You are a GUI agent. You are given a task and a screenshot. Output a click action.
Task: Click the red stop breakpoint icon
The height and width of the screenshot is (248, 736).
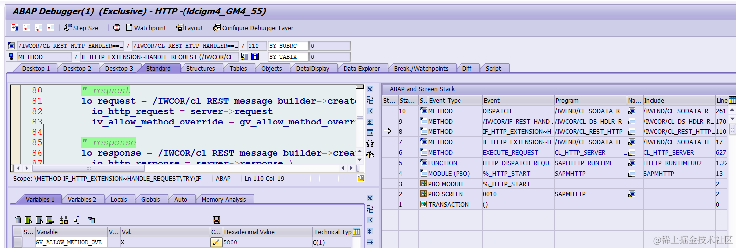(x=117, y=28)
